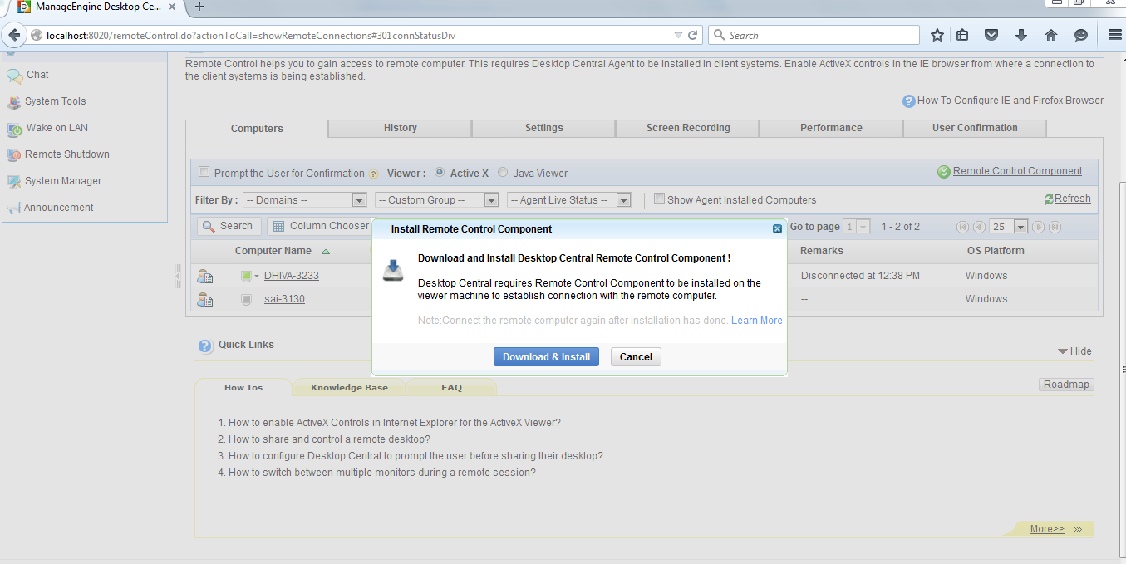Image resolution: width=1126 pixels, height=564 pixels.
Task: Bookmark this page with the star icon
Action: [x=937, y=35]
